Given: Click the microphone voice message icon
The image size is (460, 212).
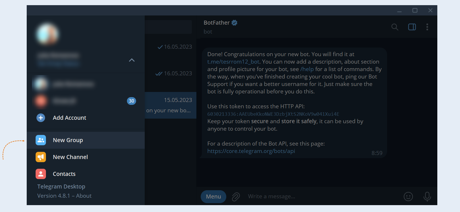Looking at the screenshot, I should pyautogui.click(x=427, y=197).
